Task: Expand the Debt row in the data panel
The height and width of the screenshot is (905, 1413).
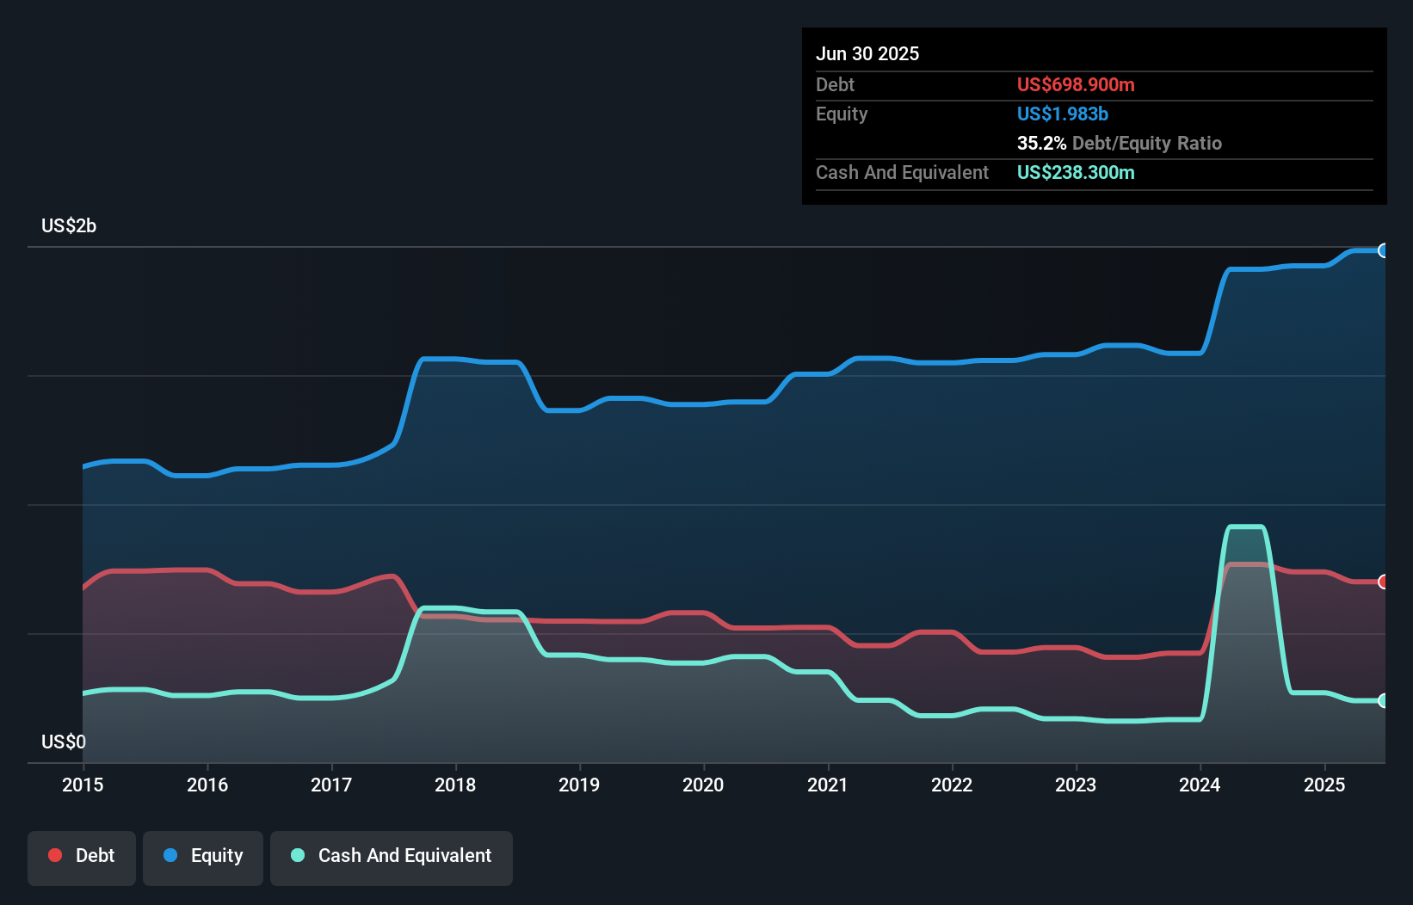Action: (835, 85)
